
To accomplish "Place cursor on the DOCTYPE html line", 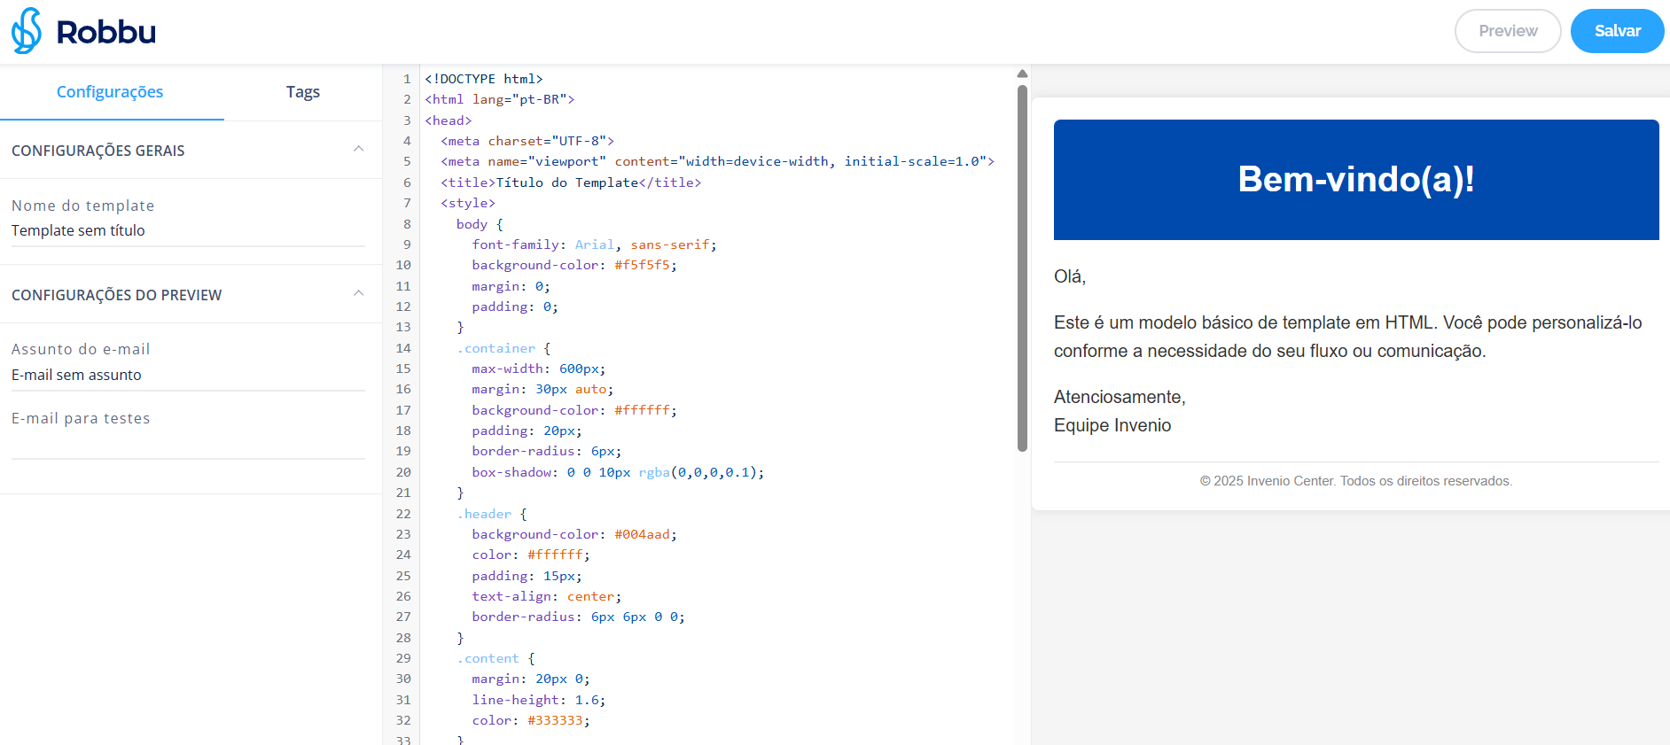I will click(x=484, y=79).
